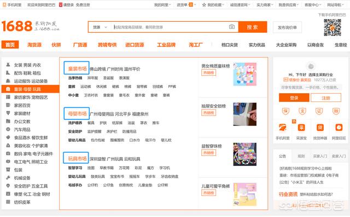
Task: Open the 抽屉安全锁榜 product thumbnail
Action: tap(245, 114)
